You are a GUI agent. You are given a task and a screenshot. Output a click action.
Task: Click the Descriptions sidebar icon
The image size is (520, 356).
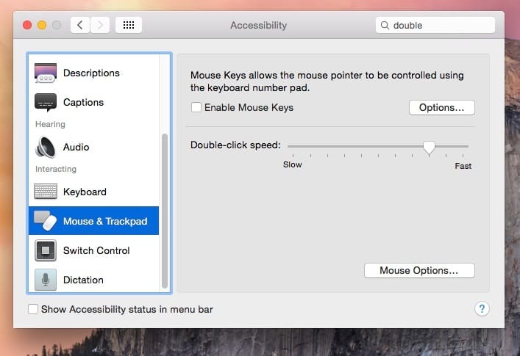[x=46, y=73]
